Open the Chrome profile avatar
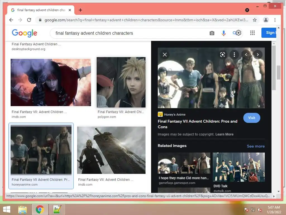286x215 pixels. click(266, 20)
